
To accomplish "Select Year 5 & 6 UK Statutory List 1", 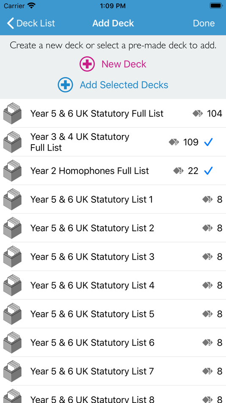I will click(x=113, y=199).
